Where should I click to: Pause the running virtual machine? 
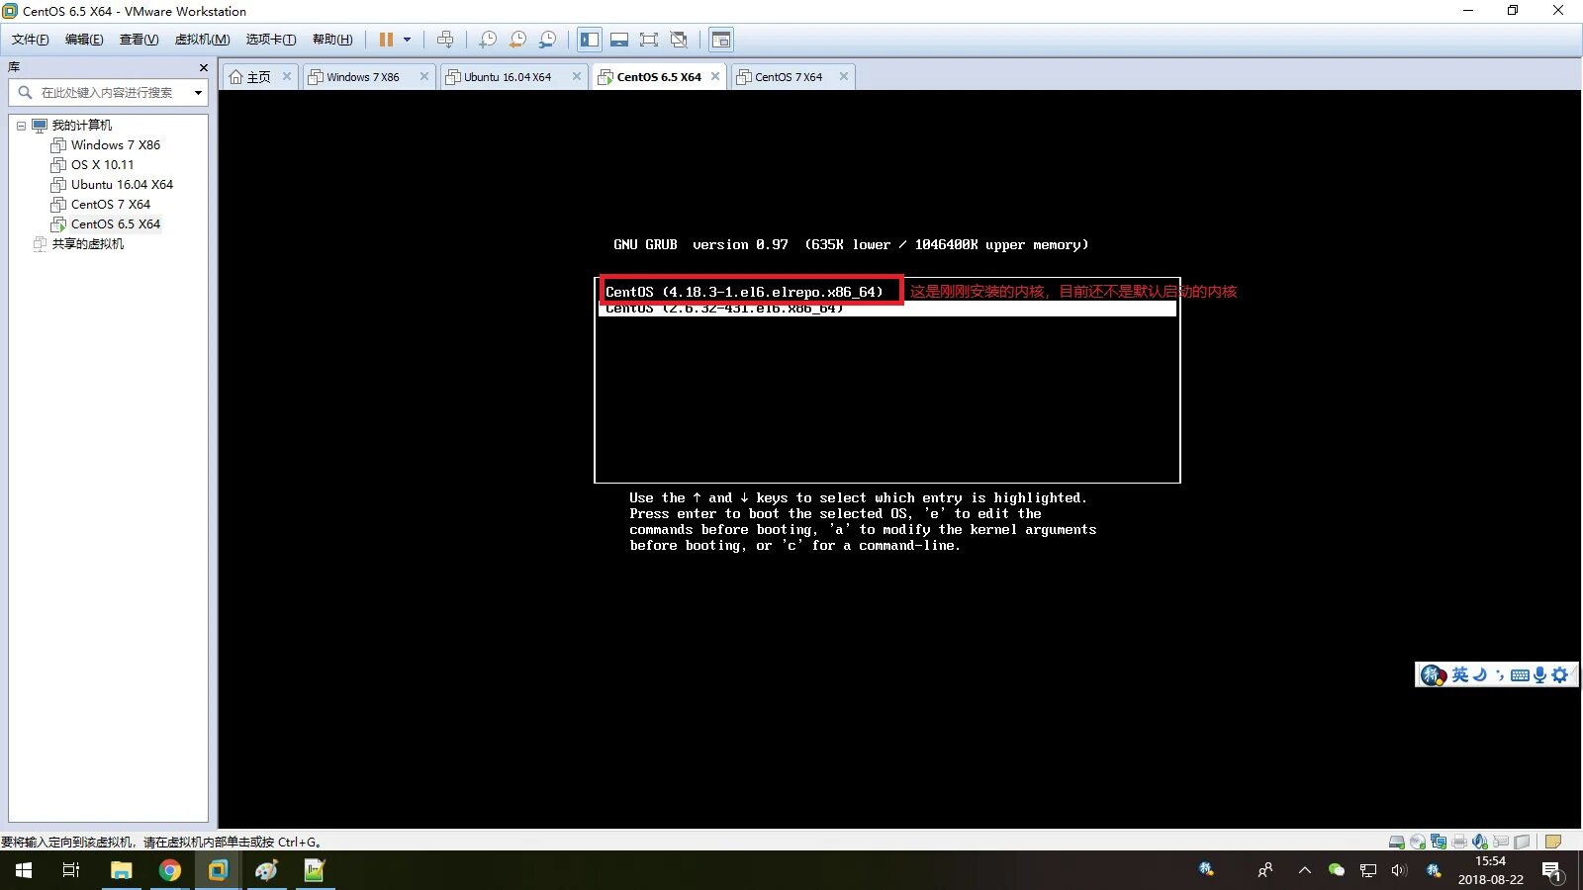(386, 40)
